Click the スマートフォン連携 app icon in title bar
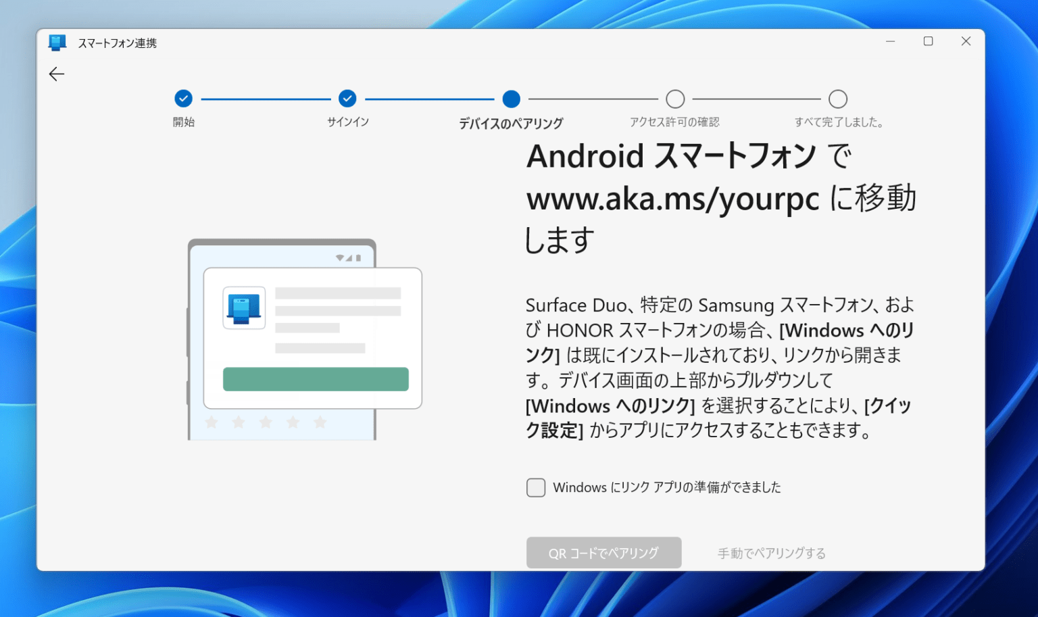Image resolution: width=1038 pixels, height=617 pixels. pyautogui.click(x=57, y=42)
